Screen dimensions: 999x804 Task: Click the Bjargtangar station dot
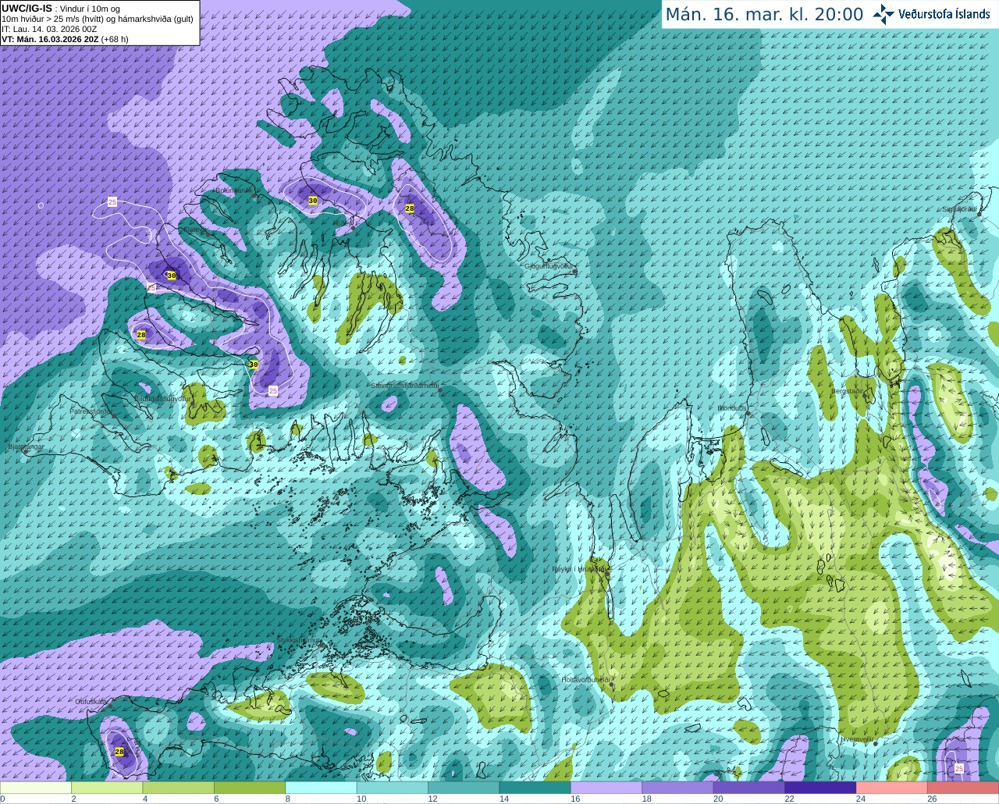pos(27,452)
